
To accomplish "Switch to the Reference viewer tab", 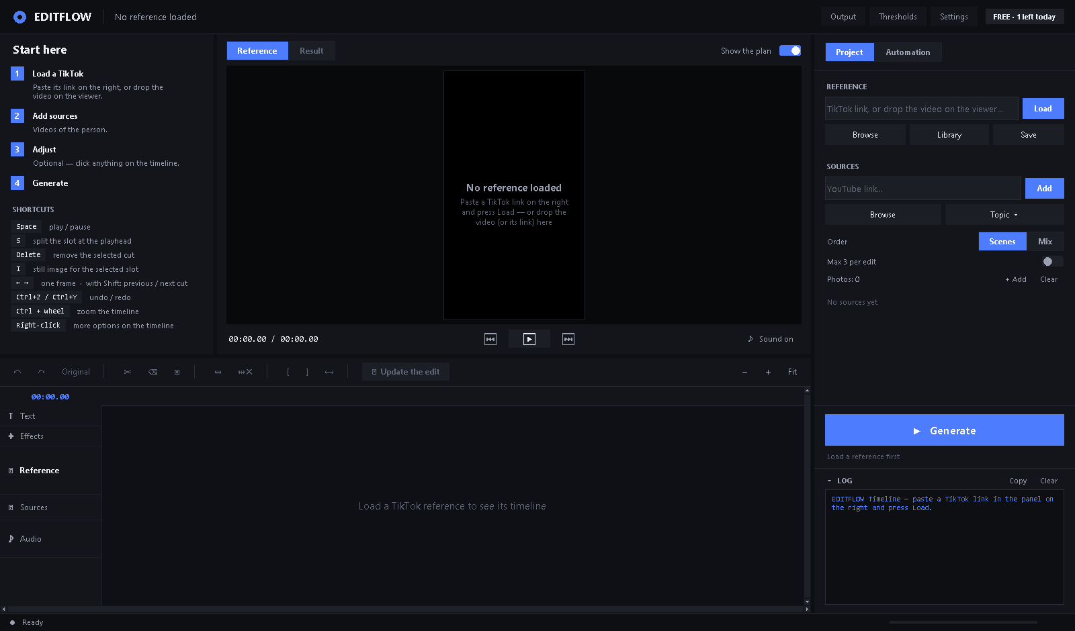I will tap(257, 51).
